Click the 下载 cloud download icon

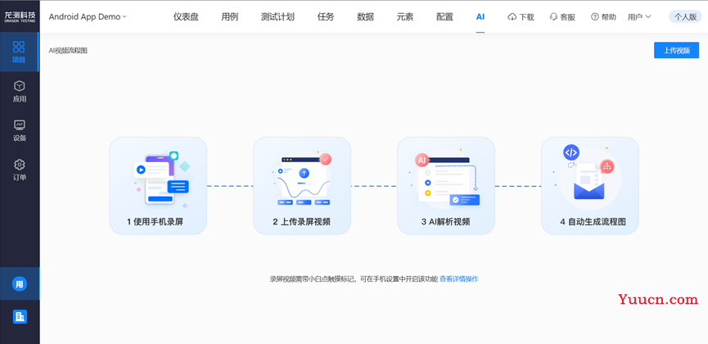(x=512, y=17)
